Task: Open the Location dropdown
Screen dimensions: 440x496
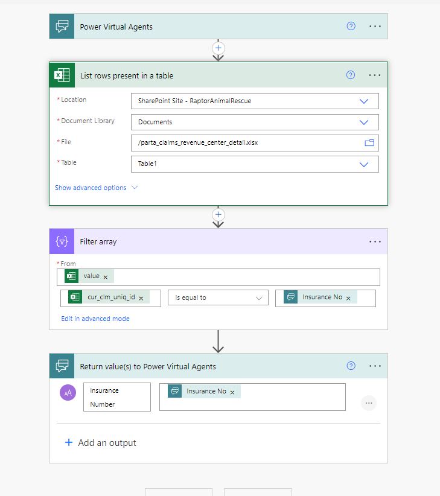Action: coord(364,101)
